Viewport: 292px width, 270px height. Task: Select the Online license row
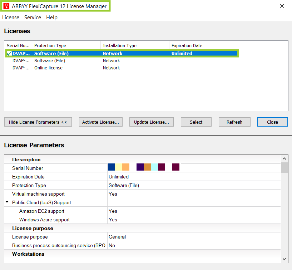[x=122, y=68]
